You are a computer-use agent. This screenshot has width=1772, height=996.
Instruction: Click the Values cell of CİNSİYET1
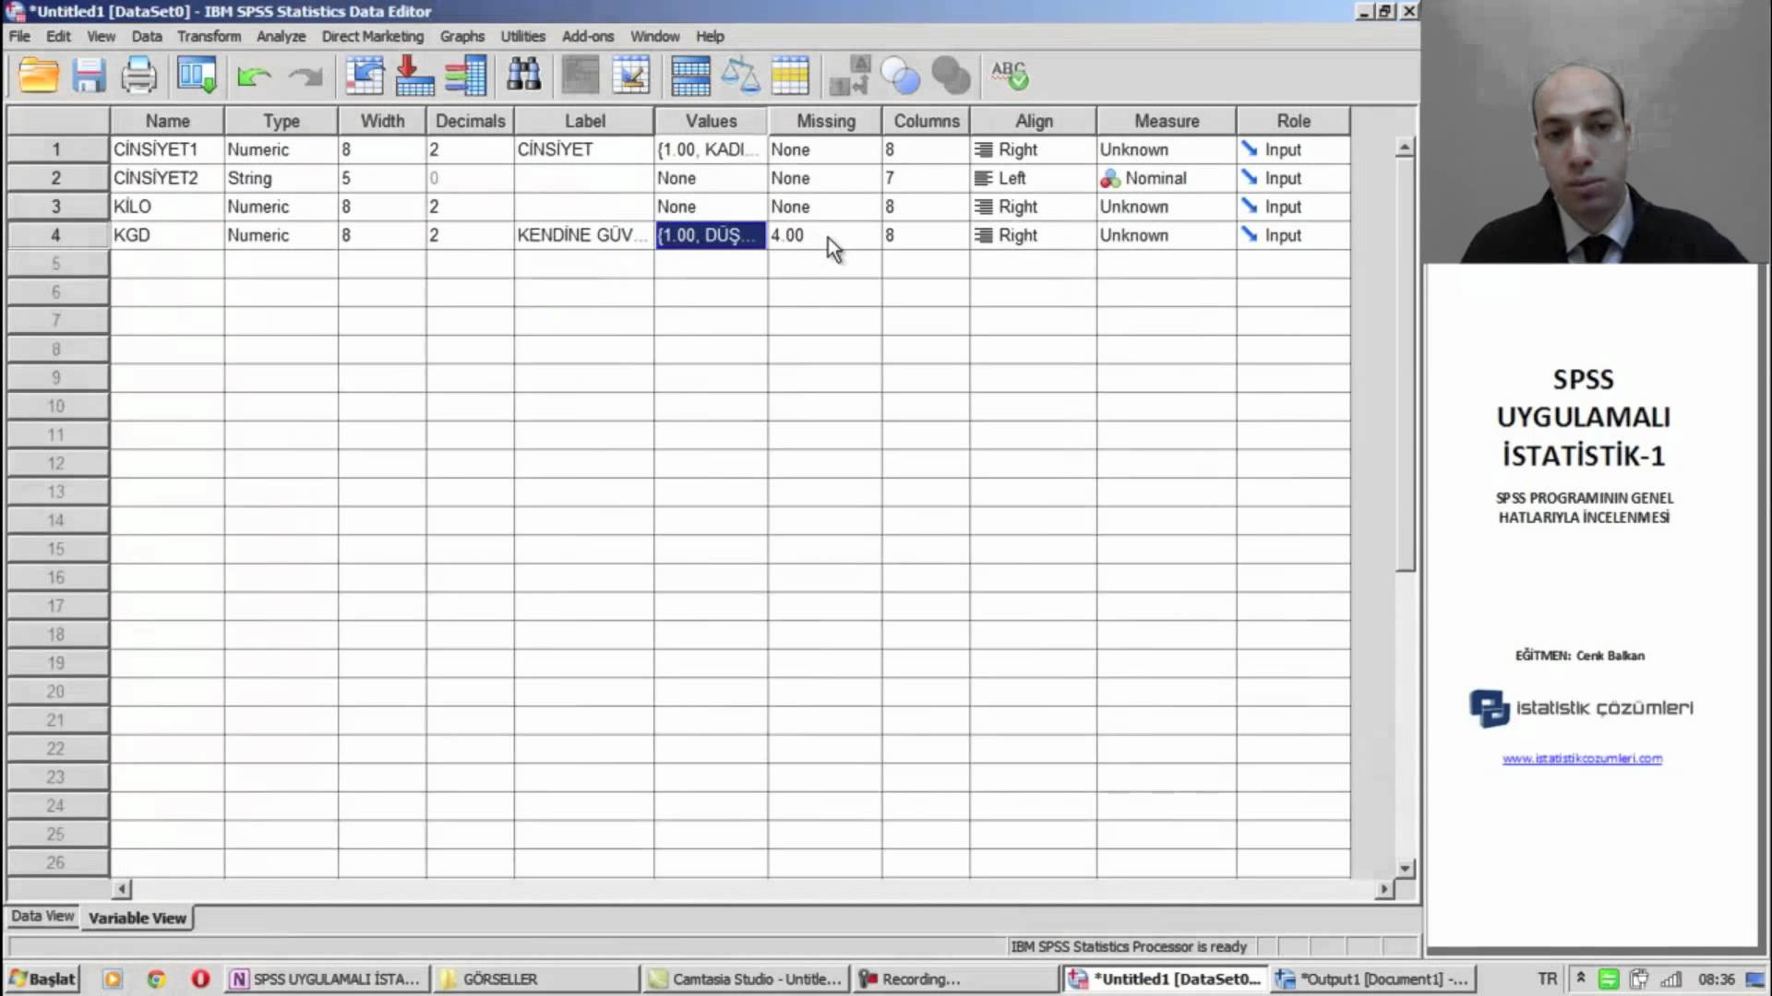point(711,149)
